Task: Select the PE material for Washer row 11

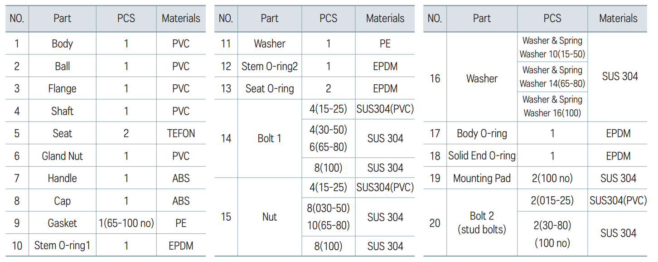Action: click(385, 44)
